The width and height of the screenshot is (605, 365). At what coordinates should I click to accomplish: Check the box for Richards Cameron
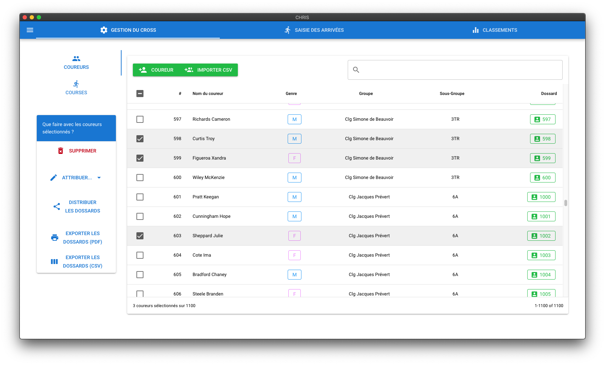[140, 119]
